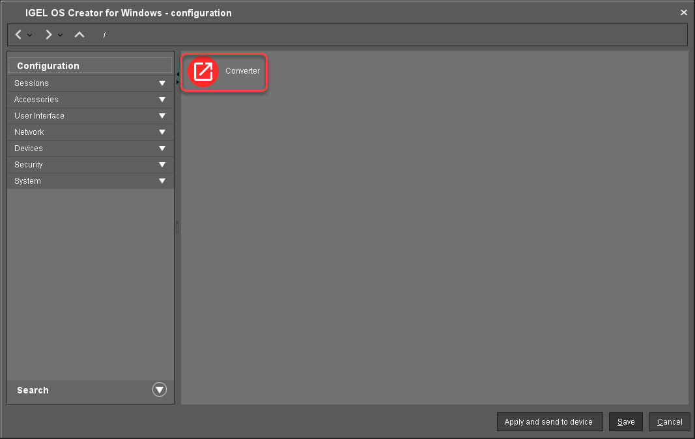This screenshot has width=695, height=439.
Task: Click the forward navigation arrow
Action: [x=49, y=35]
